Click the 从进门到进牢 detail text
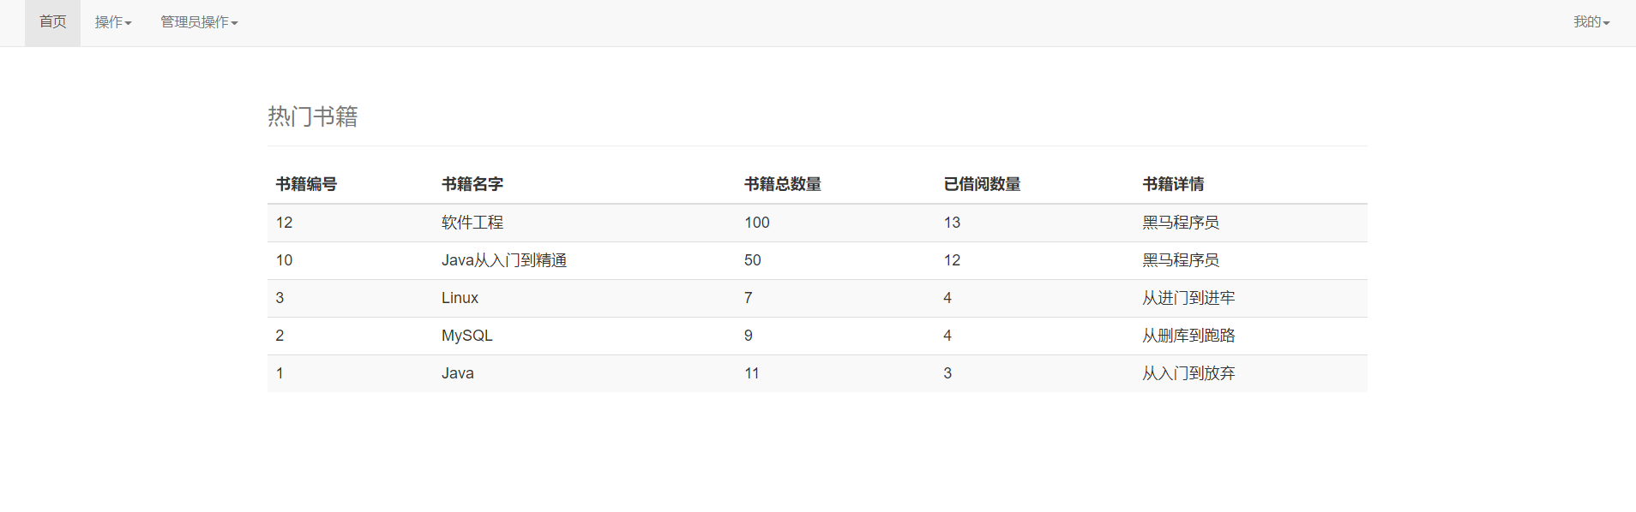 [1188, 298]
